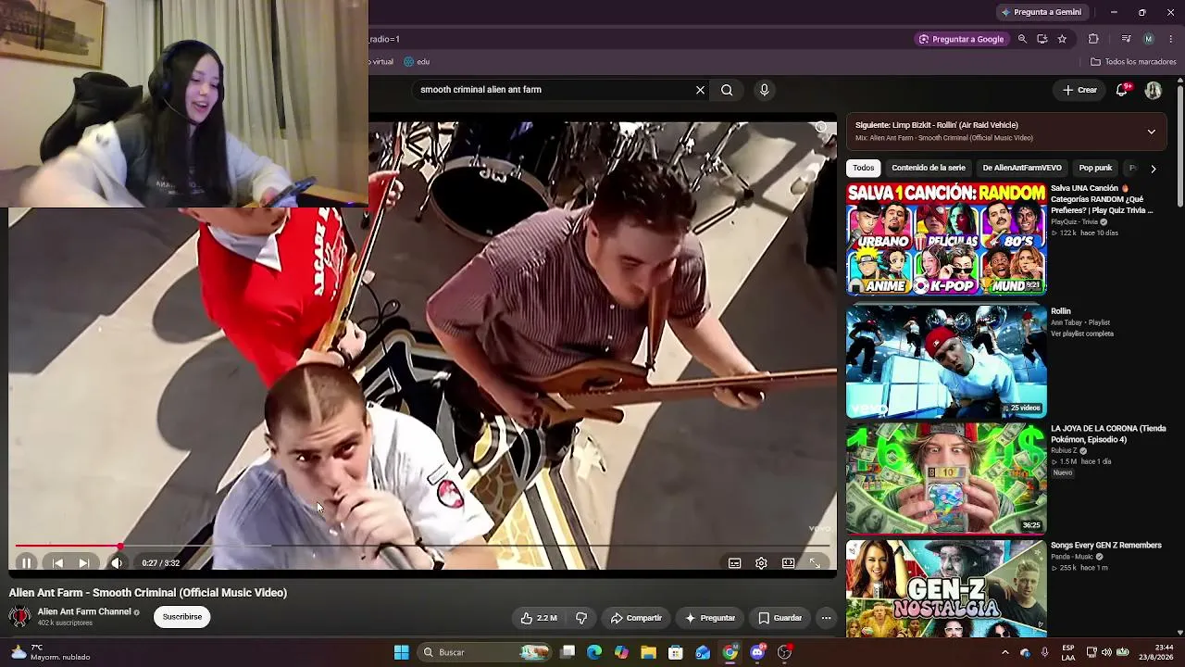Open Copilot from the taskbar
The width and height of the screenshot is (1185, 667).
coord(621,652)
